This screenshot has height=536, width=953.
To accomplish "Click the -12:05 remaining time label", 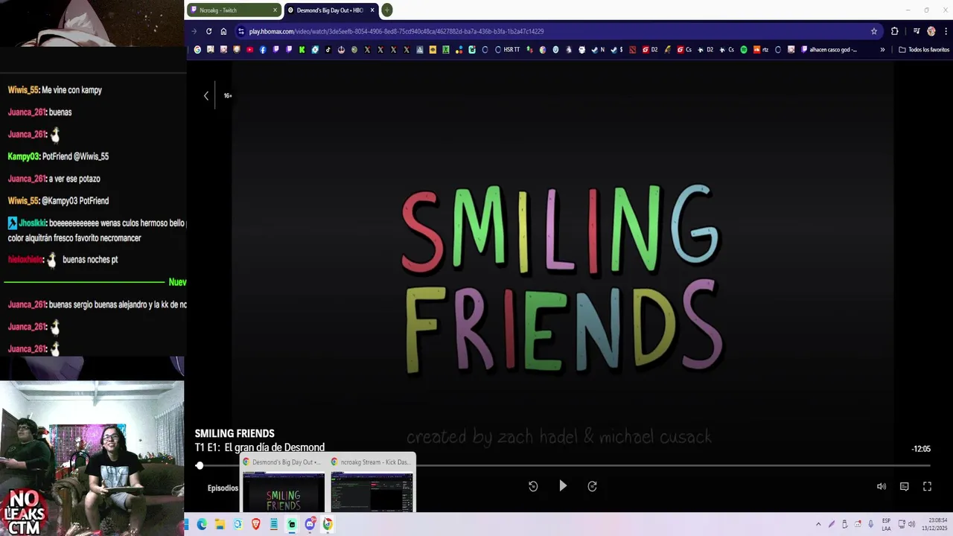I will 921,449.
